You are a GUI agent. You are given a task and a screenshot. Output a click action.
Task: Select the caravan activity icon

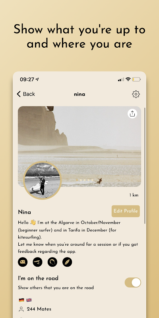(23, 262)
